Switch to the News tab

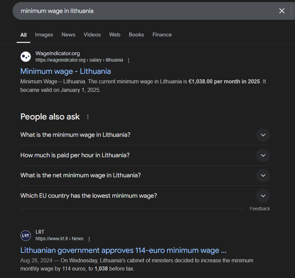68,35
